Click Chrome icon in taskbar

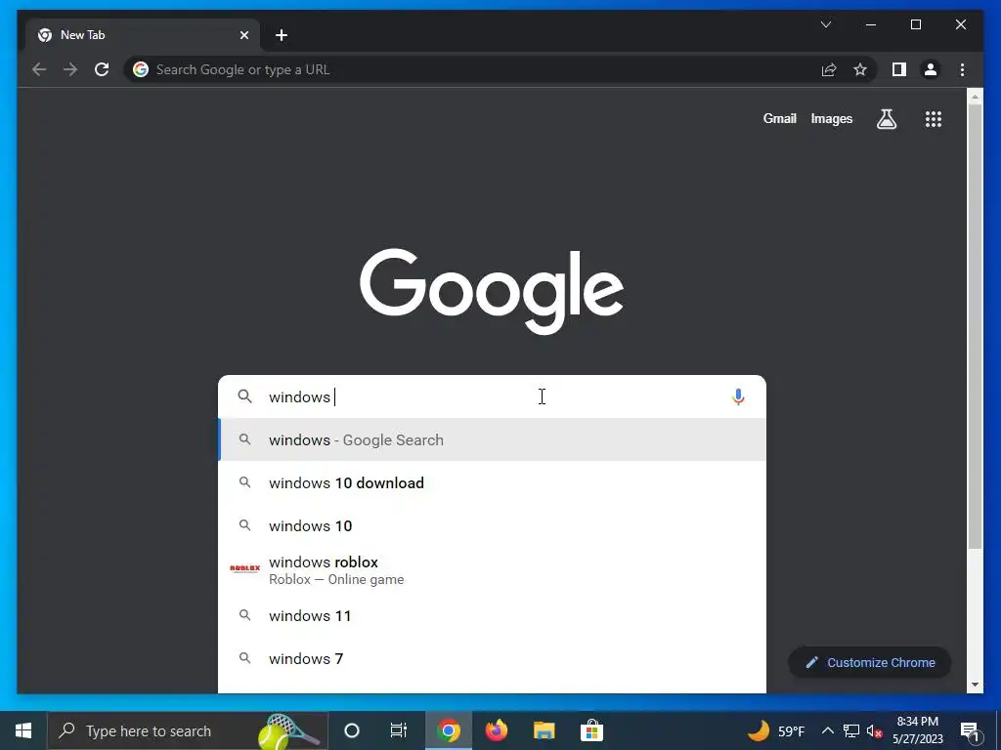click(449, 730)
